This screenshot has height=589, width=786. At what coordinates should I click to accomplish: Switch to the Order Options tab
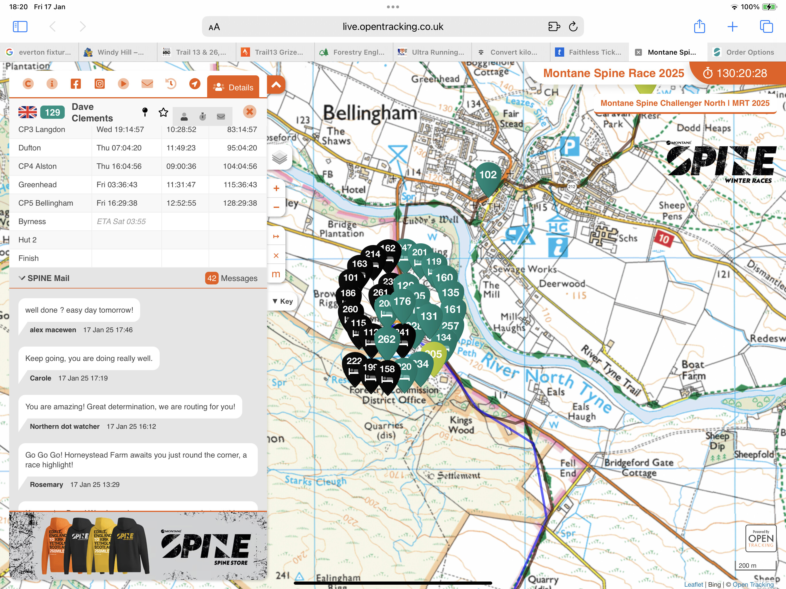747,52
